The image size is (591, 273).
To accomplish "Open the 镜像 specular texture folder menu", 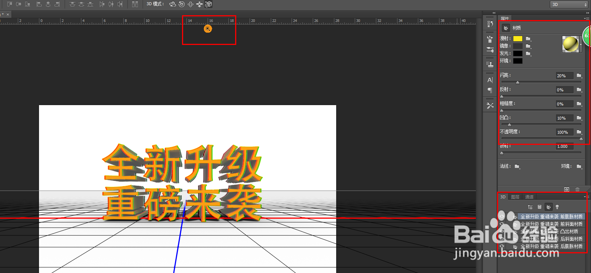I will [x=528, y=46].
